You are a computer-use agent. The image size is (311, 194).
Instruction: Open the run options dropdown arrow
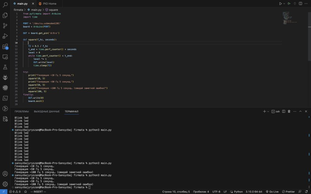pyautogui.click(x=285, y=3)
